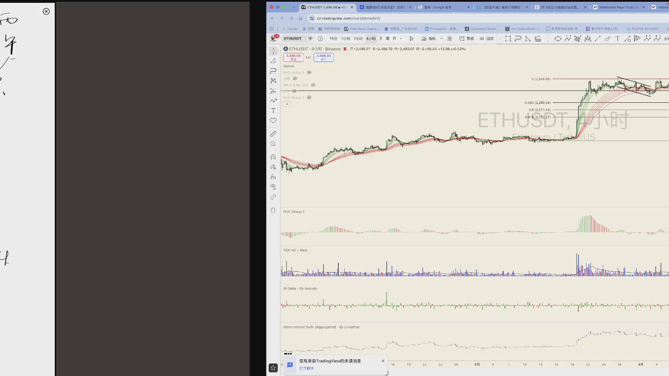This screenshot has width=669, height=376.
Task: Click the 2,498.03 卖出 sell button
Action: click(293, 57)
